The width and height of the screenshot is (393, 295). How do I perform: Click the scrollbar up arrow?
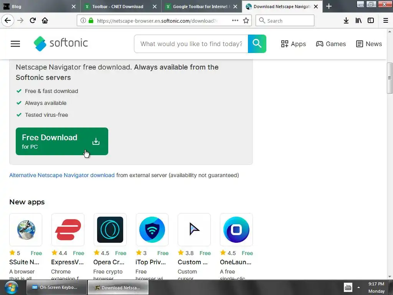click(390, 31)
